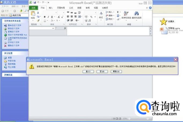Image resolution: width=183 pixels, height=122 pixels.
Task: Open the font size dropdown
Action: pos(64,13)
